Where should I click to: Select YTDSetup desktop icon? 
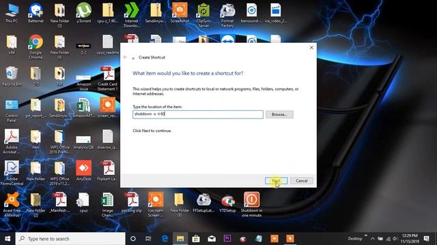[227, 203]
